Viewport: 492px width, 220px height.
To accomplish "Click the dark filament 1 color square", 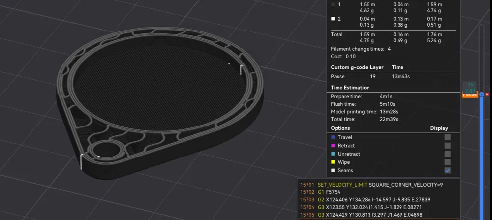I will [333, 5].
